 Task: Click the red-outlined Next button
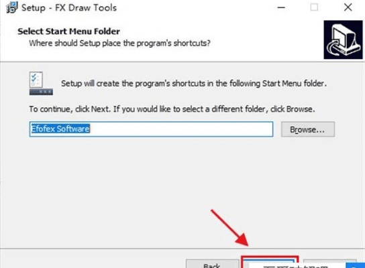(270, 262)
